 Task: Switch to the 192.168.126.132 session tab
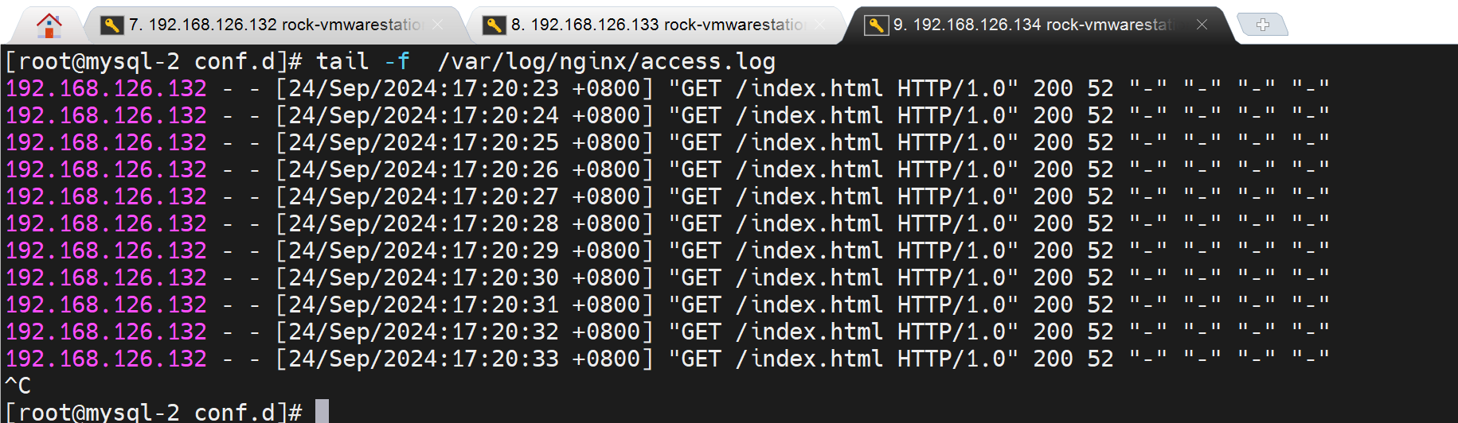coord(275,25)
